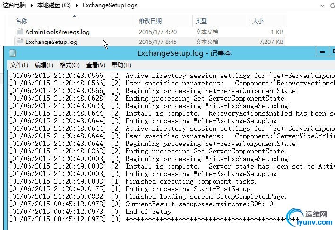This screenshot has width=335, height=230.
Task: Click 文本文档 type of AdminToolsPrereqs.log
Action: (207, 32)
